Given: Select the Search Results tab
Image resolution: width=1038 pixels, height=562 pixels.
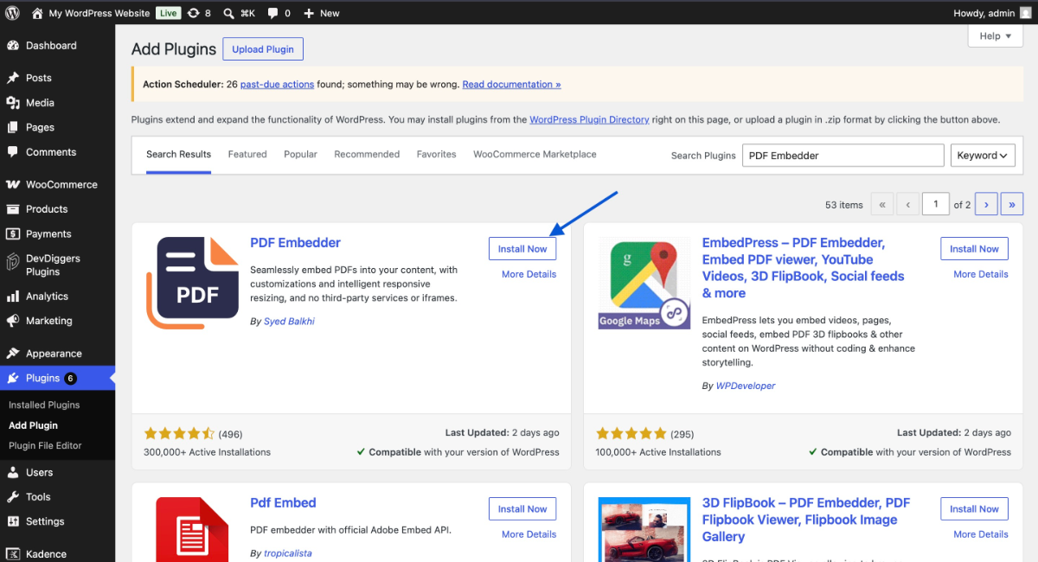Looking at the screenshot, I should click(x=178, y=155).
